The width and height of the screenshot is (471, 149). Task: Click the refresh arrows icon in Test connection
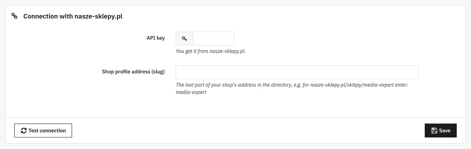point(24,130)
